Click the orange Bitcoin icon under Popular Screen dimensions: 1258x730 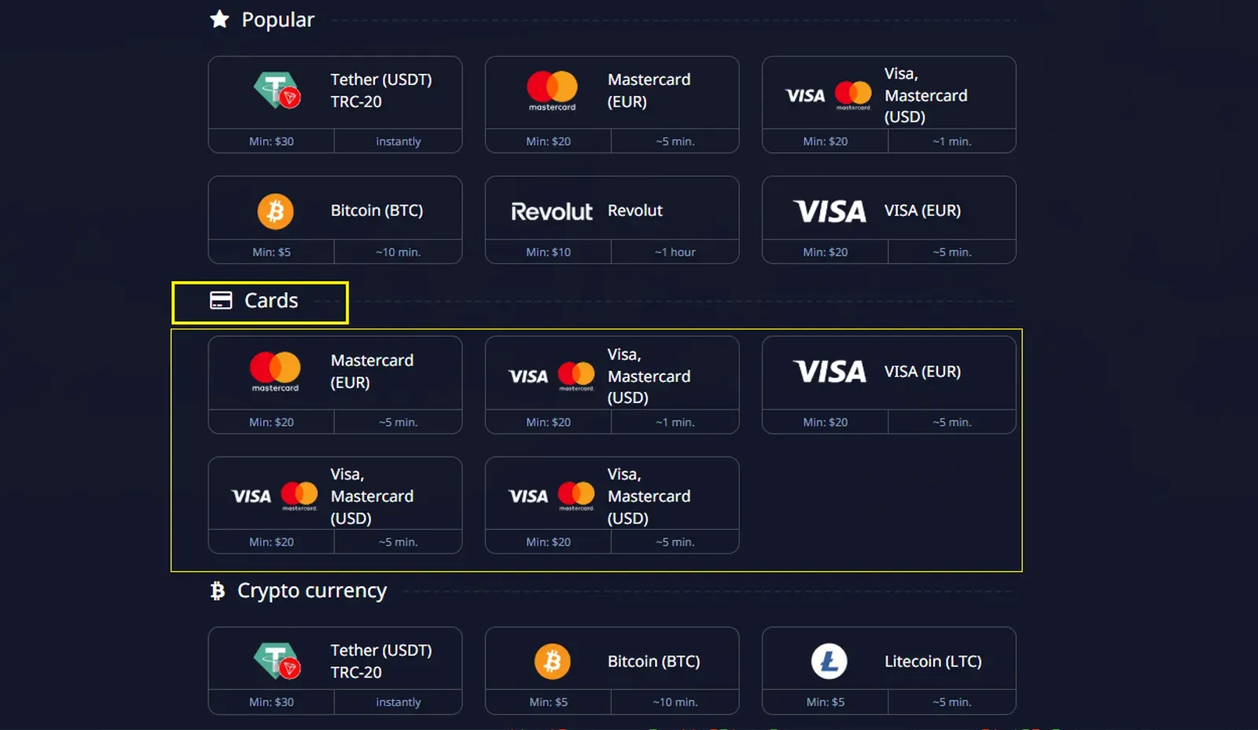(x=275, y=211)
